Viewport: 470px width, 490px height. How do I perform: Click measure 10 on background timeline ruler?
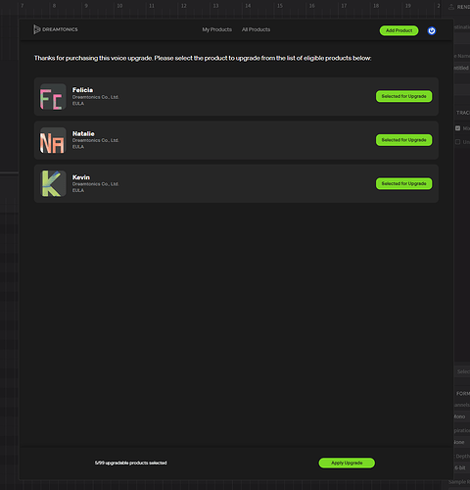pyautogui.click(x=119, y=6)
